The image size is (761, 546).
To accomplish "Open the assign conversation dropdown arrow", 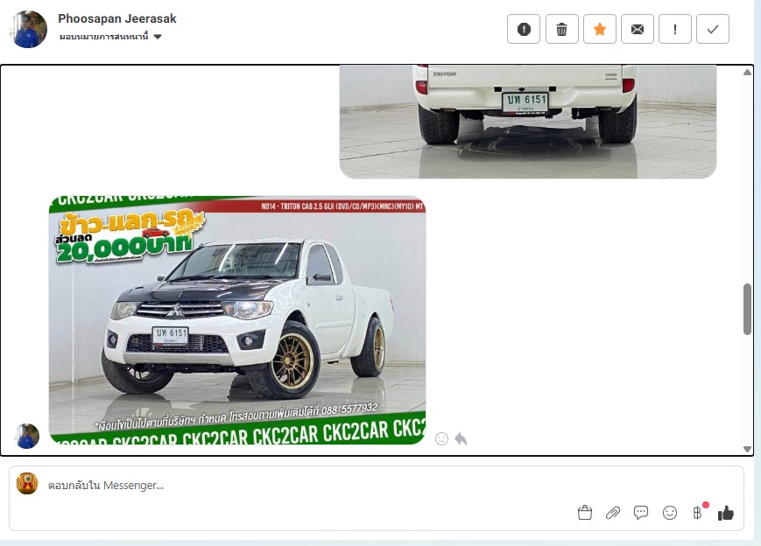I will (x=158, y=37).
